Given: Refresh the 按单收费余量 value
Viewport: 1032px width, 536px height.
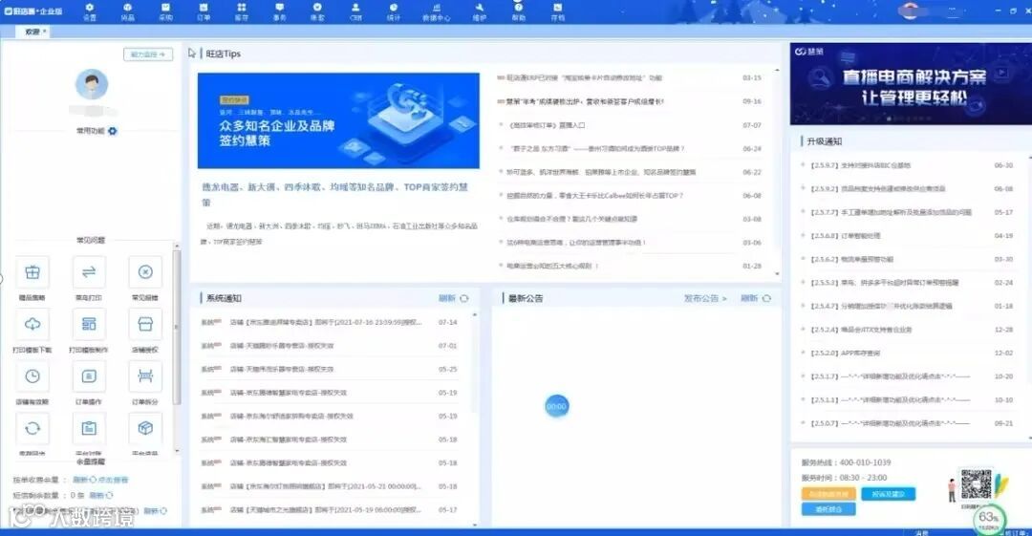Looking at the screenshot, I should 84,480.
